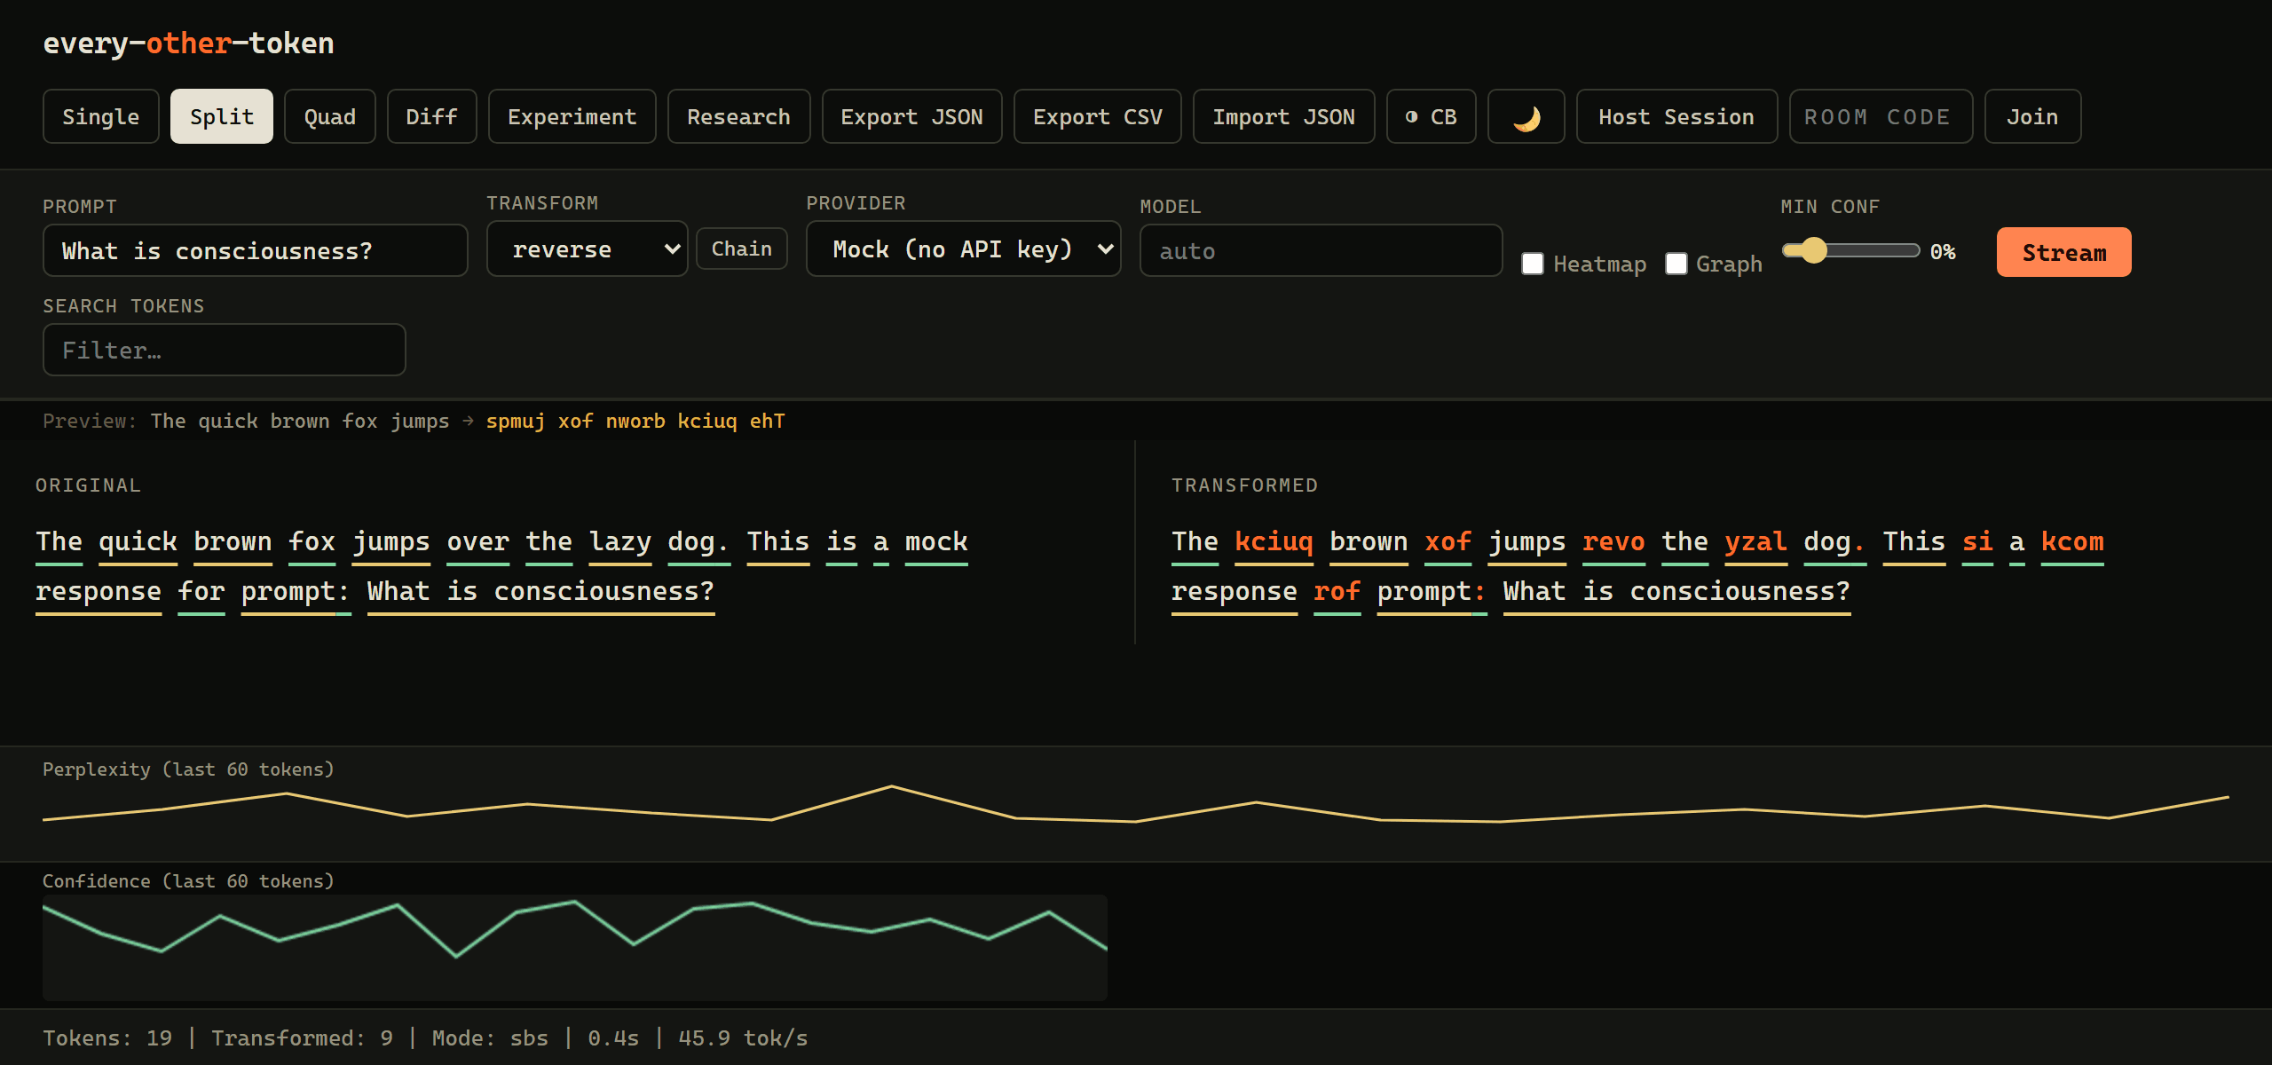2272x1065 pixels.
Task: Open the Transform dropdown showing reverse
Action: pyautogui.click(x=587, y=248)
